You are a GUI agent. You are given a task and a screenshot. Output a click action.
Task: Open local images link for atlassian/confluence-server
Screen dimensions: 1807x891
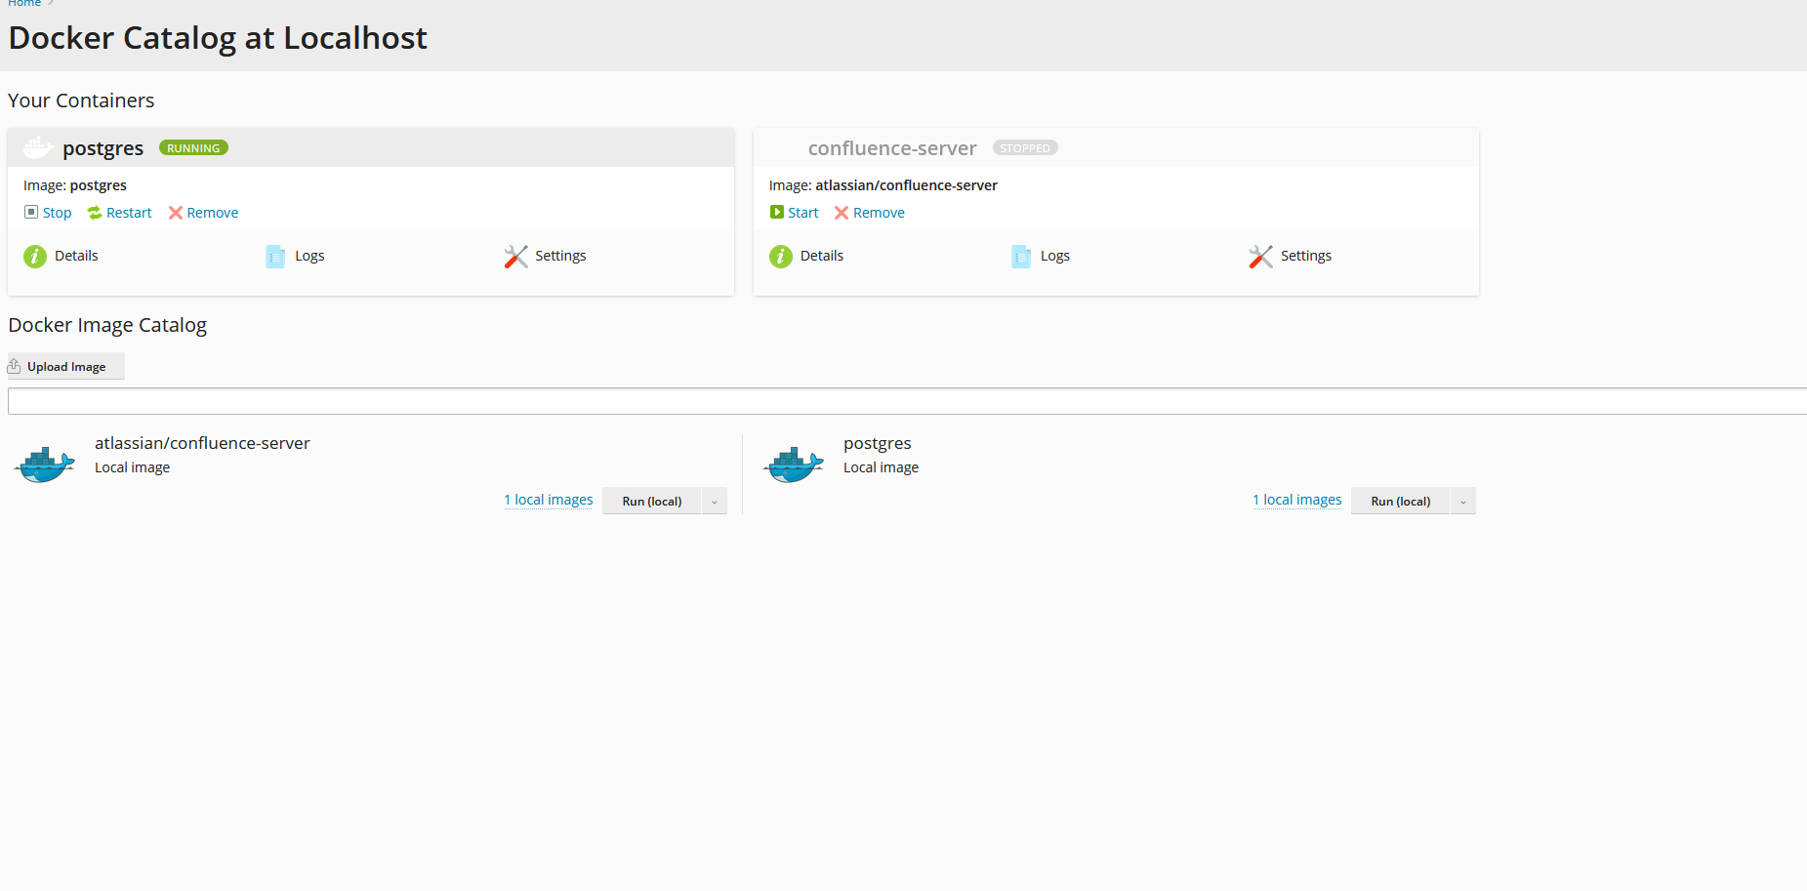pyautogui.click(x=549, y=500)
